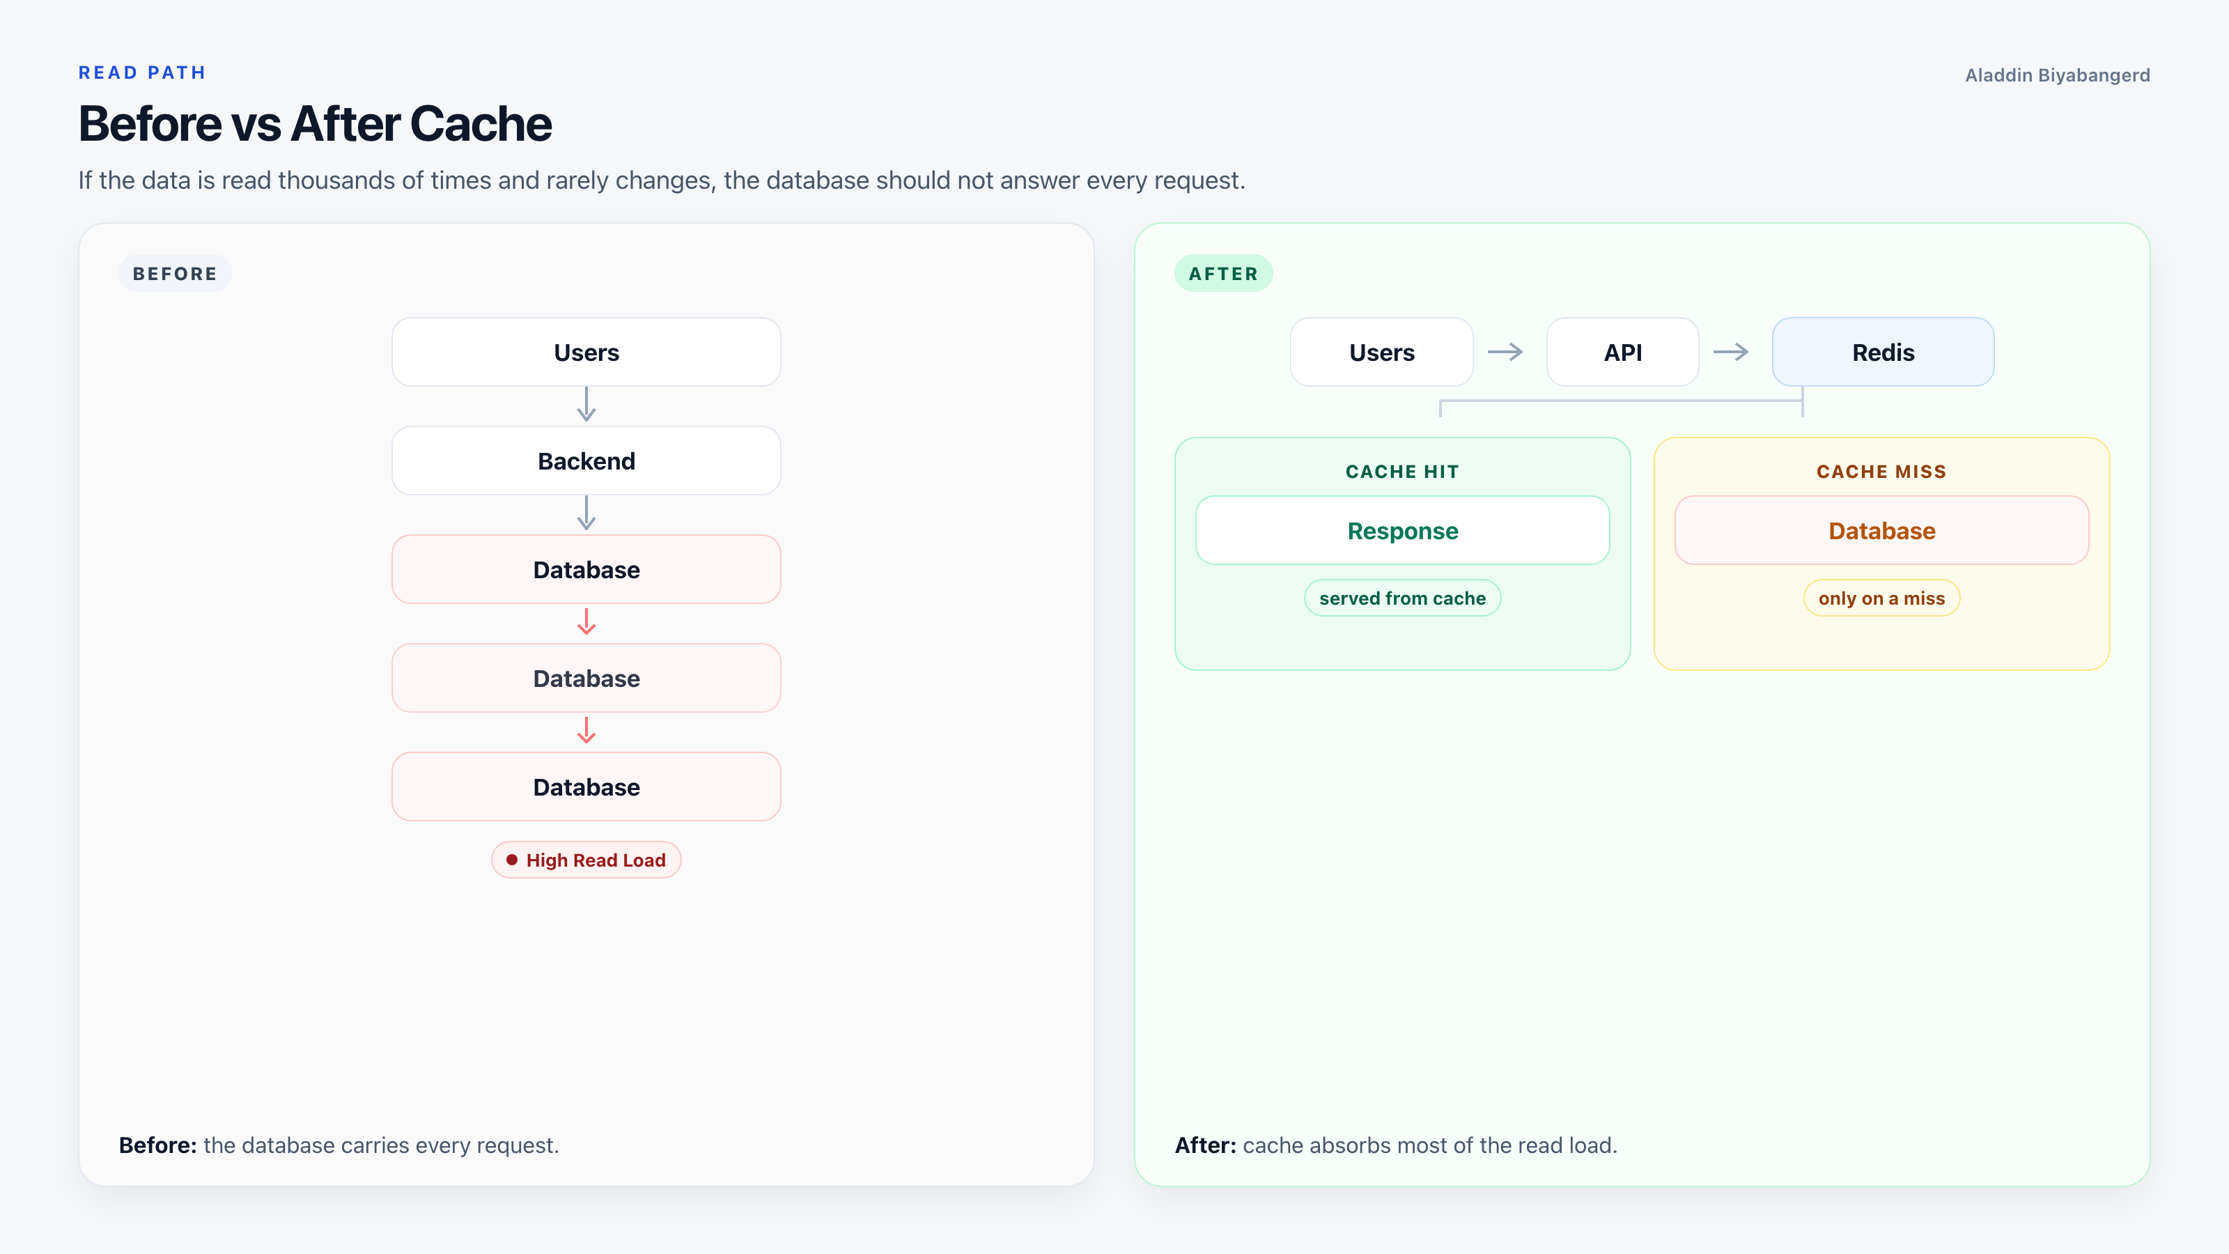Click the AFTER panel label badge
This screenshot has height=1254, width=2229.
(1224, 274)
